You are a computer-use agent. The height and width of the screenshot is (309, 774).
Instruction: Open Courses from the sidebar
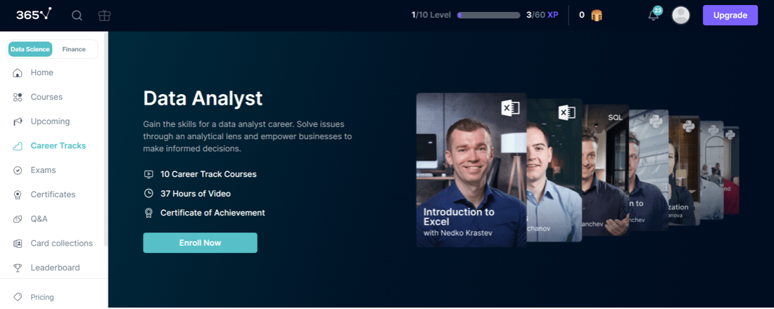tap(46, 97)
